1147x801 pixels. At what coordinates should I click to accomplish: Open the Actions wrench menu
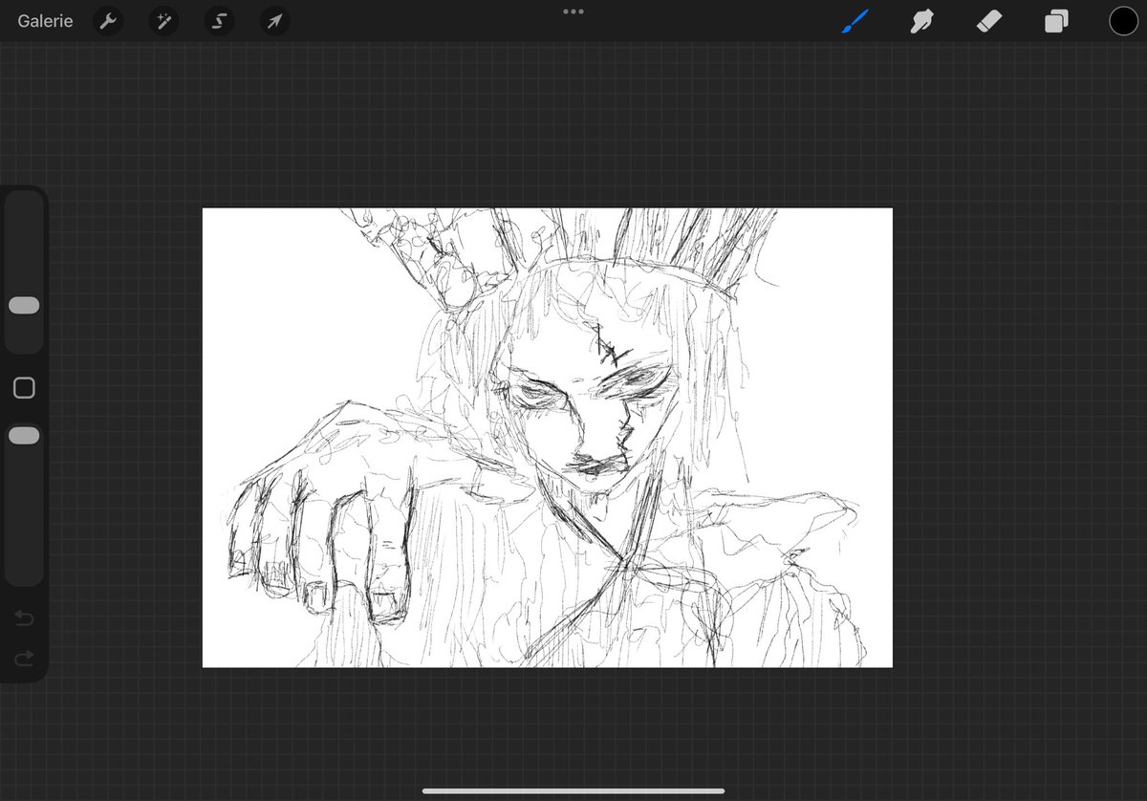point(108,22)
